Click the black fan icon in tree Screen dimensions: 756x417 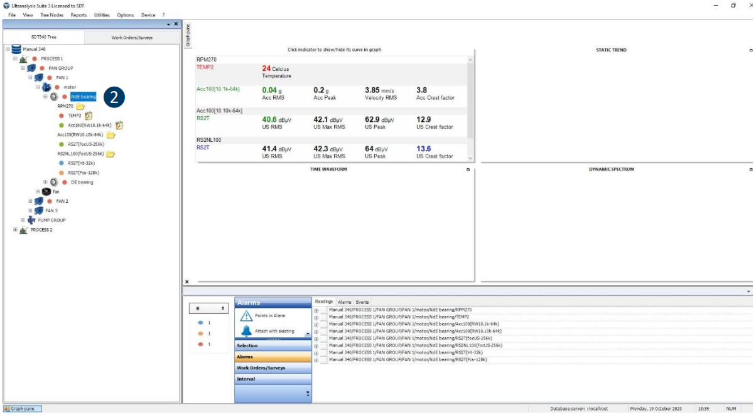(46, 192)
